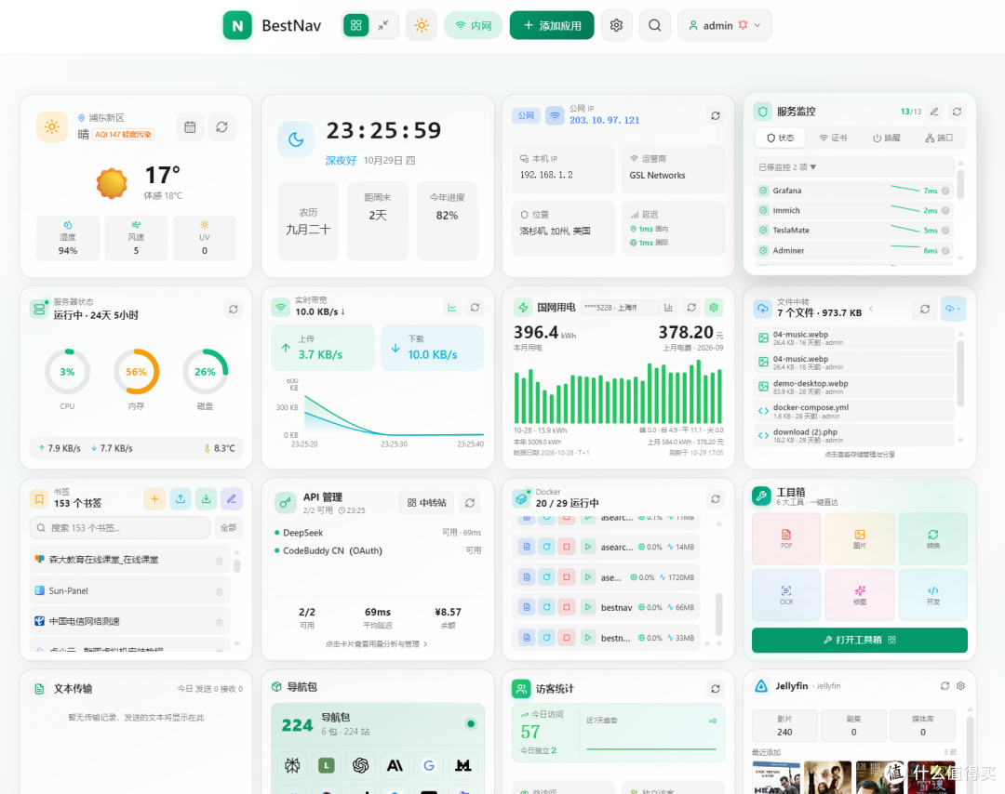Click the 添加应用 button
Screen dimensions: 1005x794
pos(552,26)
